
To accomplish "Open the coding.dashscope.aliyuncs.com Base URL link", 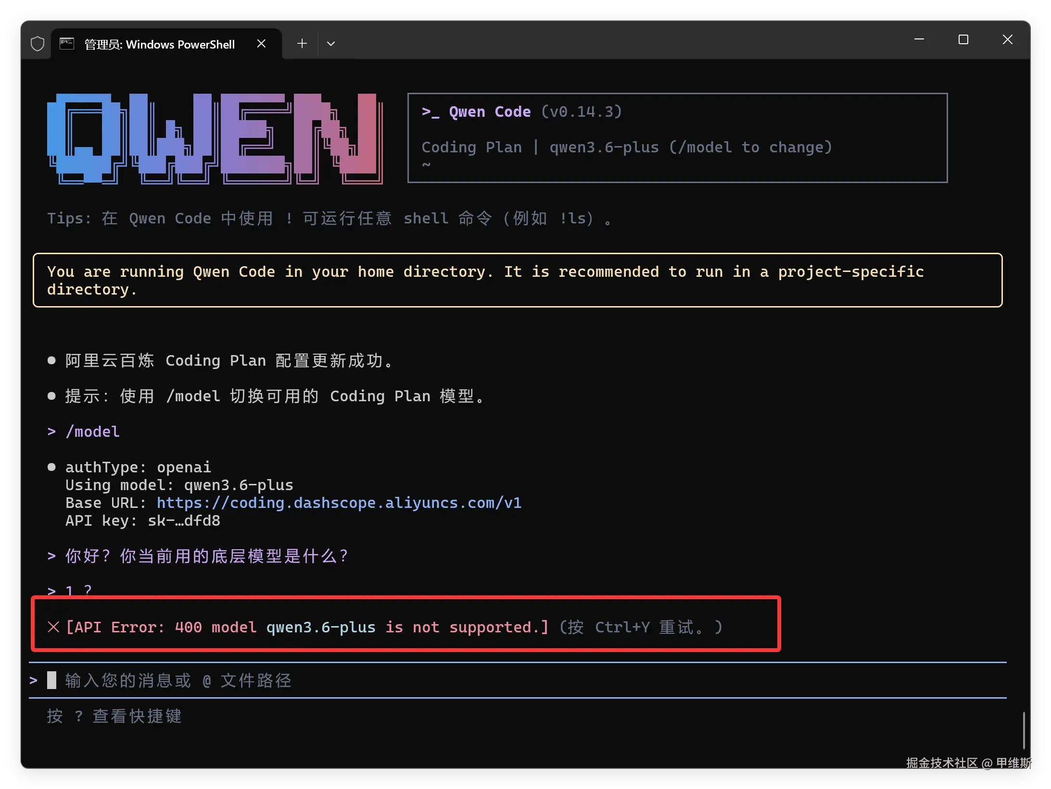I will (339, 503).
